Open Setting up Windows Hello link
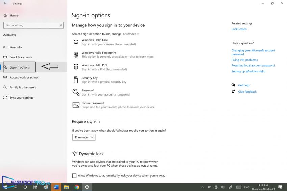The image size is (287, 191). 248,71
